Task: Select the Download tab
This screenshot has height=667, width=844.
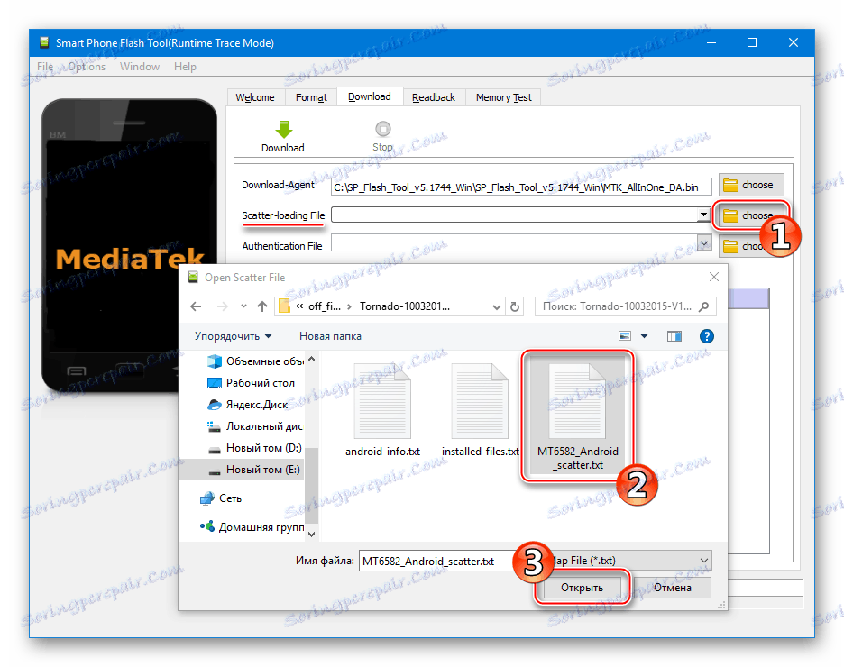Action: coord(370,96)
